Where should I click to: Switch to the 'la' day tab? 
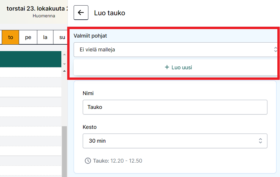coord(45,37)
